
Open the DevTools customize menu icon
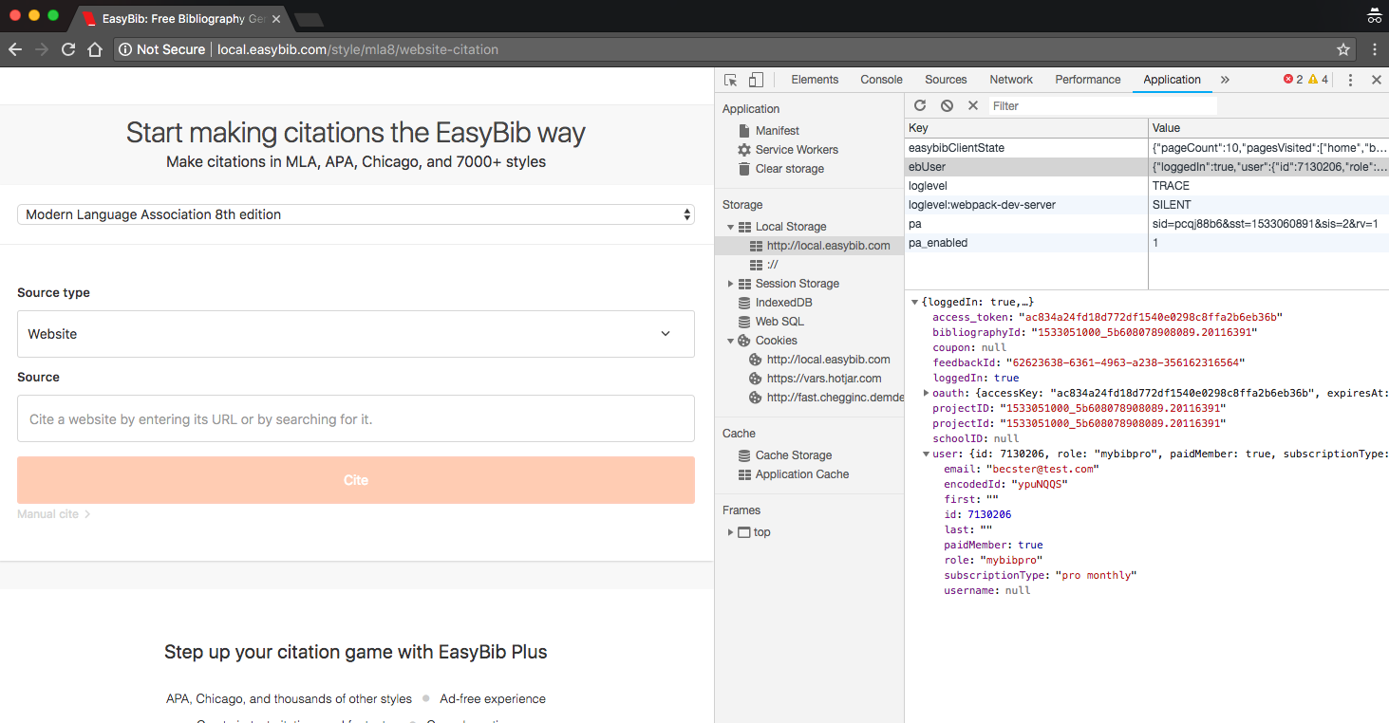coord(1350,80)
